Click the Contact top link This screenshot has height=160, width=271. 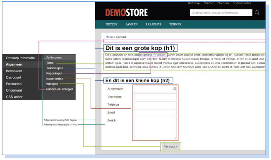pos(209,3)
